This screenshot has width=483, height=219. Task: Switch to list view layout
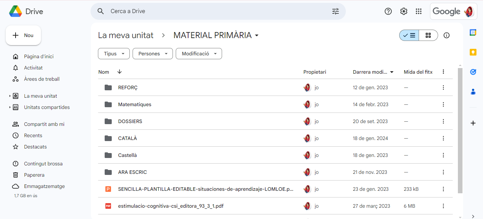pyautogui.click(x=409, y=35)
